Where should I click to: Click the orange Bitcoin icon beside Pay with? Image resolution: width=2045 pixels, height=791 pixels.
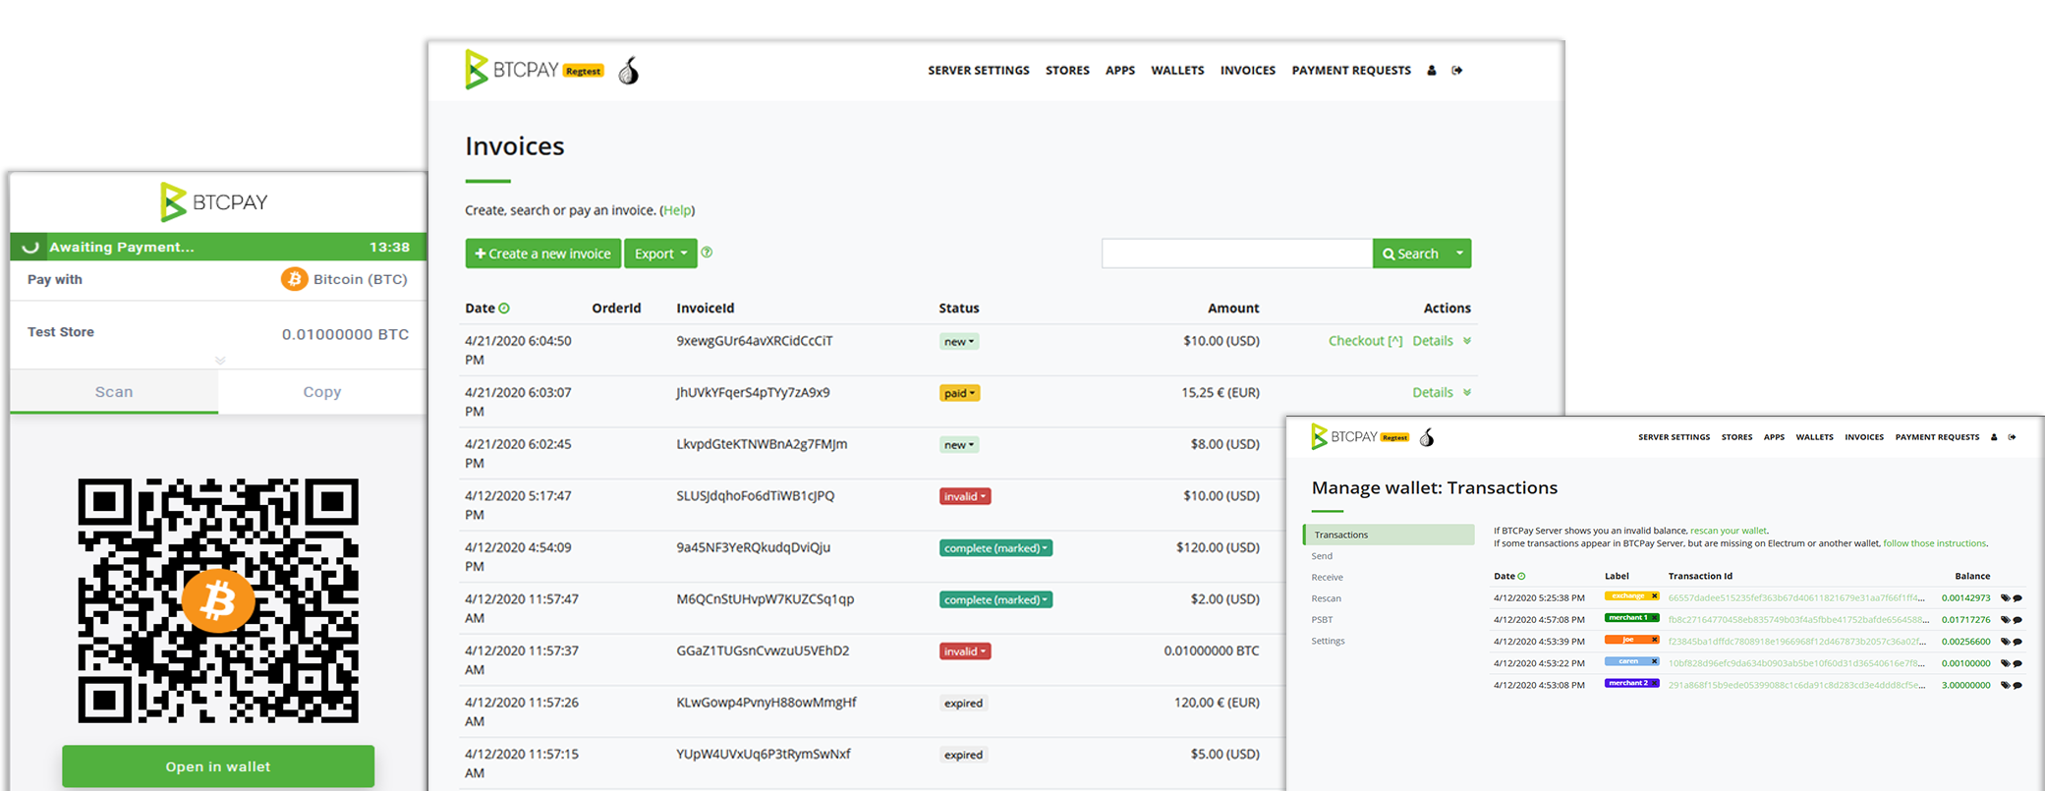294,279
